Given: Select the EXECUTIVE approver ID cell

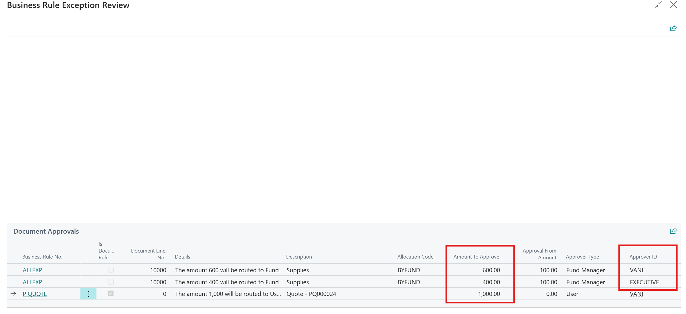Looking at the screenshot, I should [644, 282].
